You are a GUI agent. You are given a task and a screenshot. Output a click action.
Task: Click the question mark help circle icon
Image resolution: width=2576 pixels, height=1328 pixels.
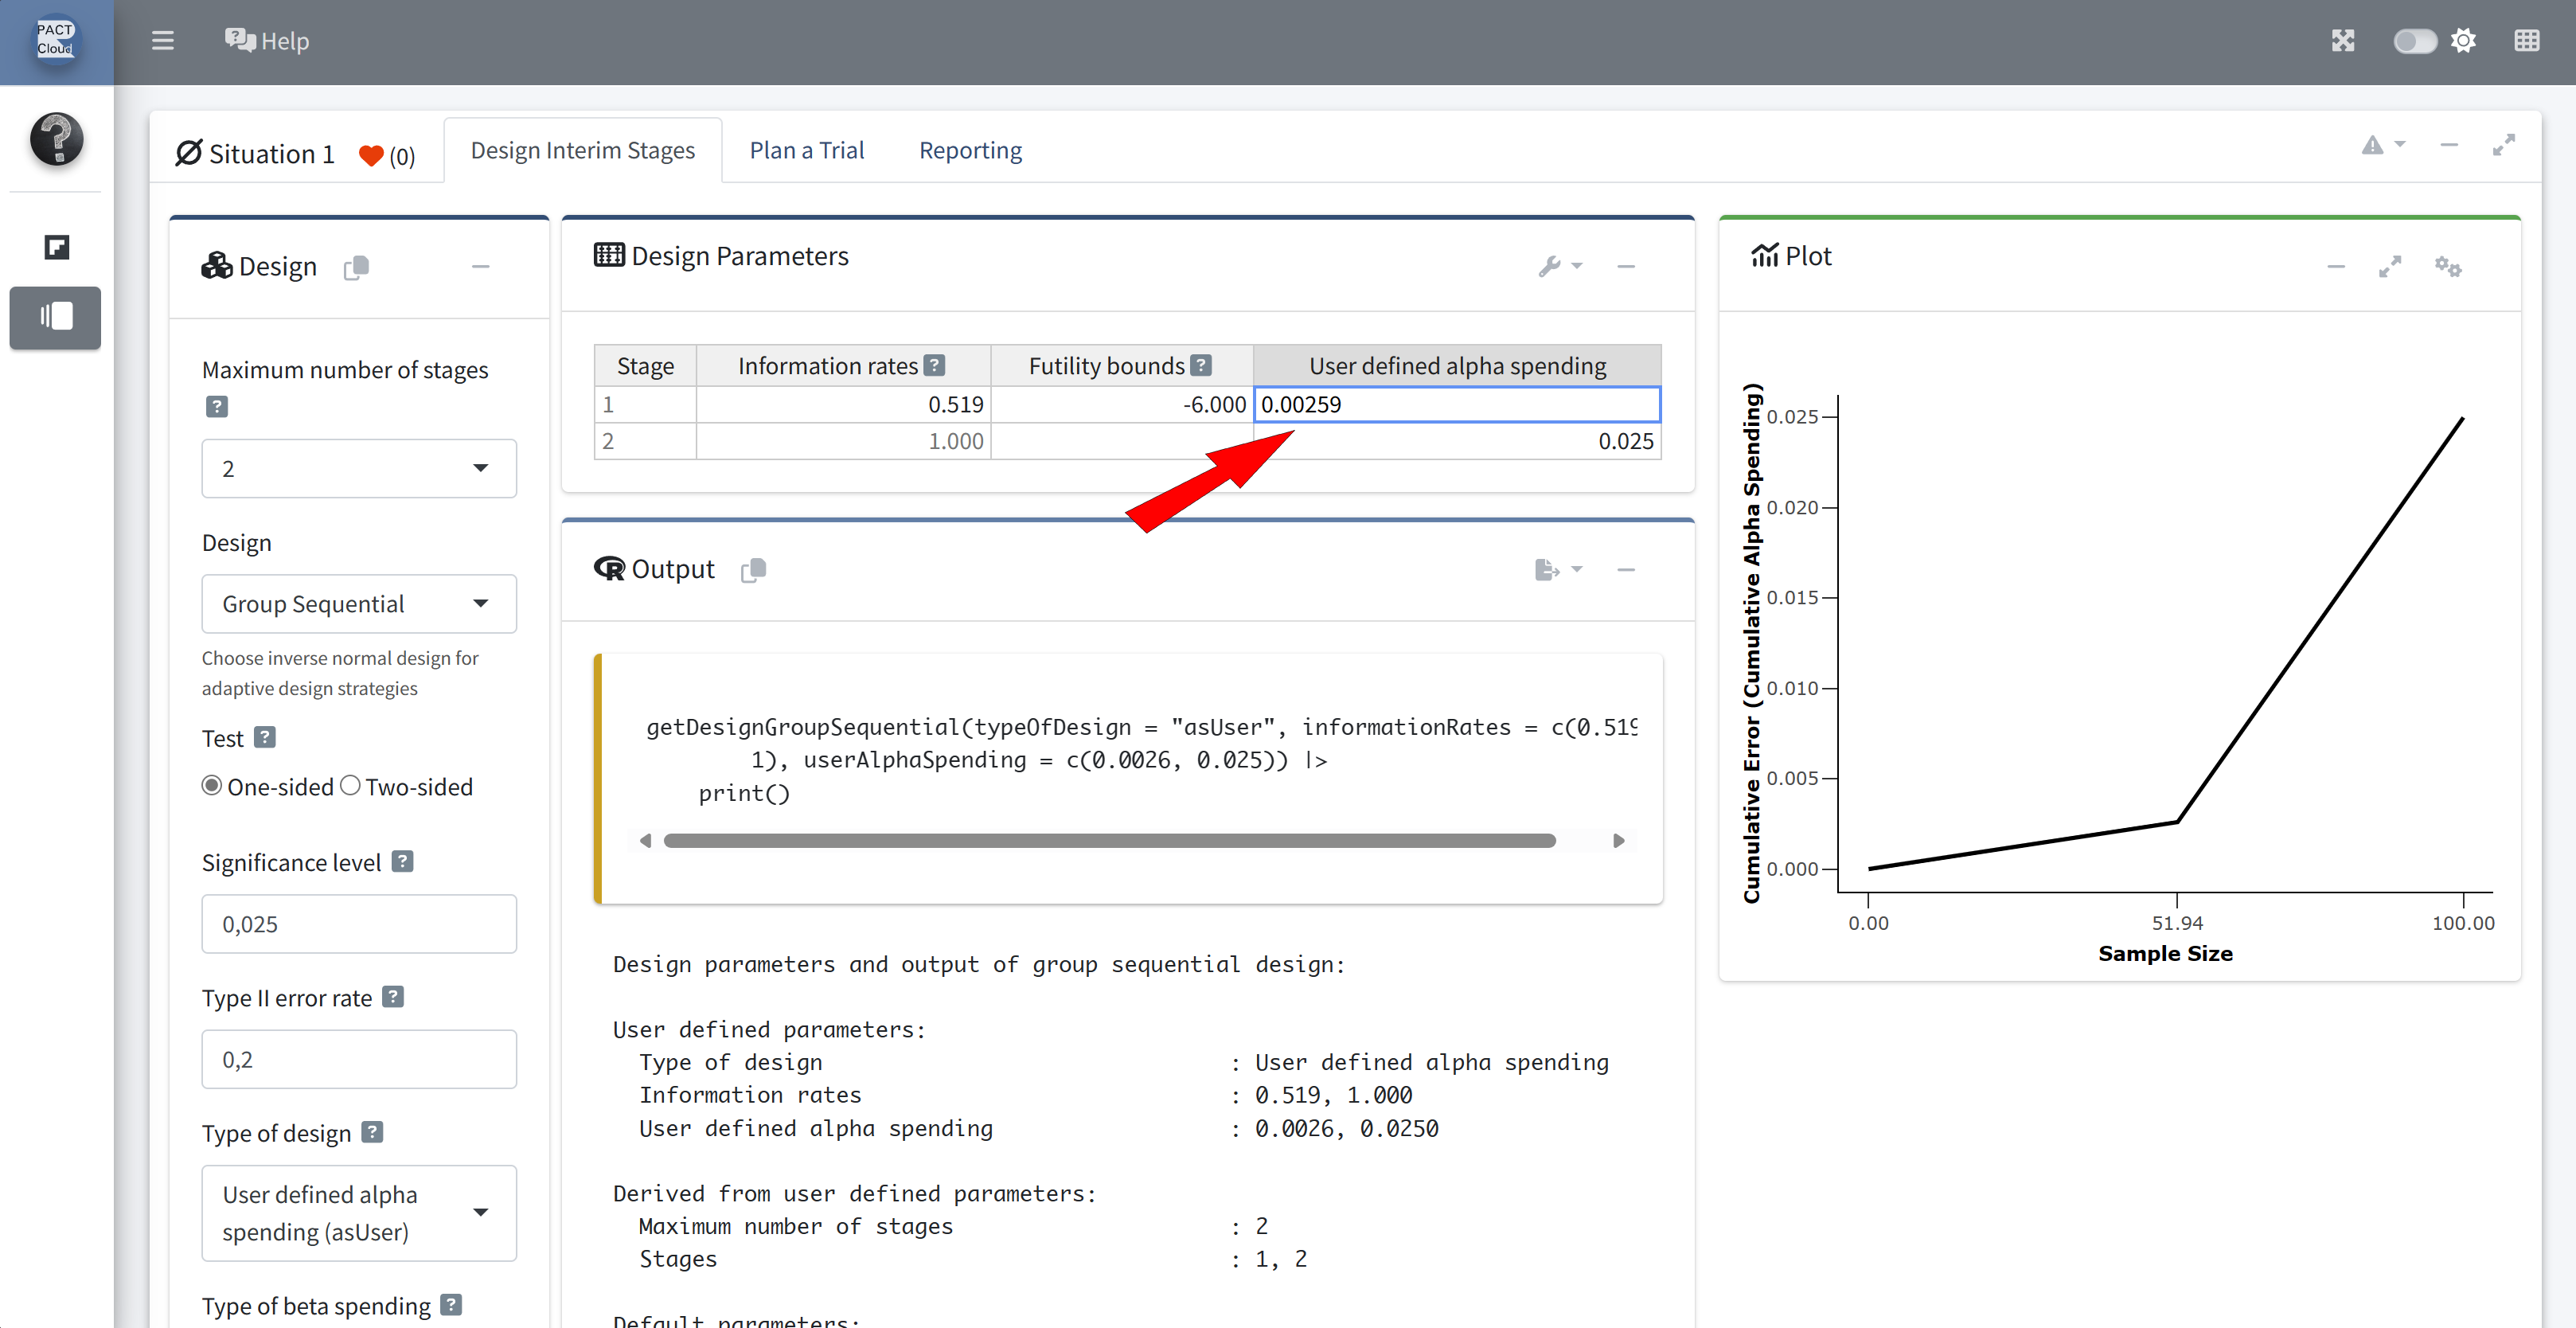tap(56, 138)
